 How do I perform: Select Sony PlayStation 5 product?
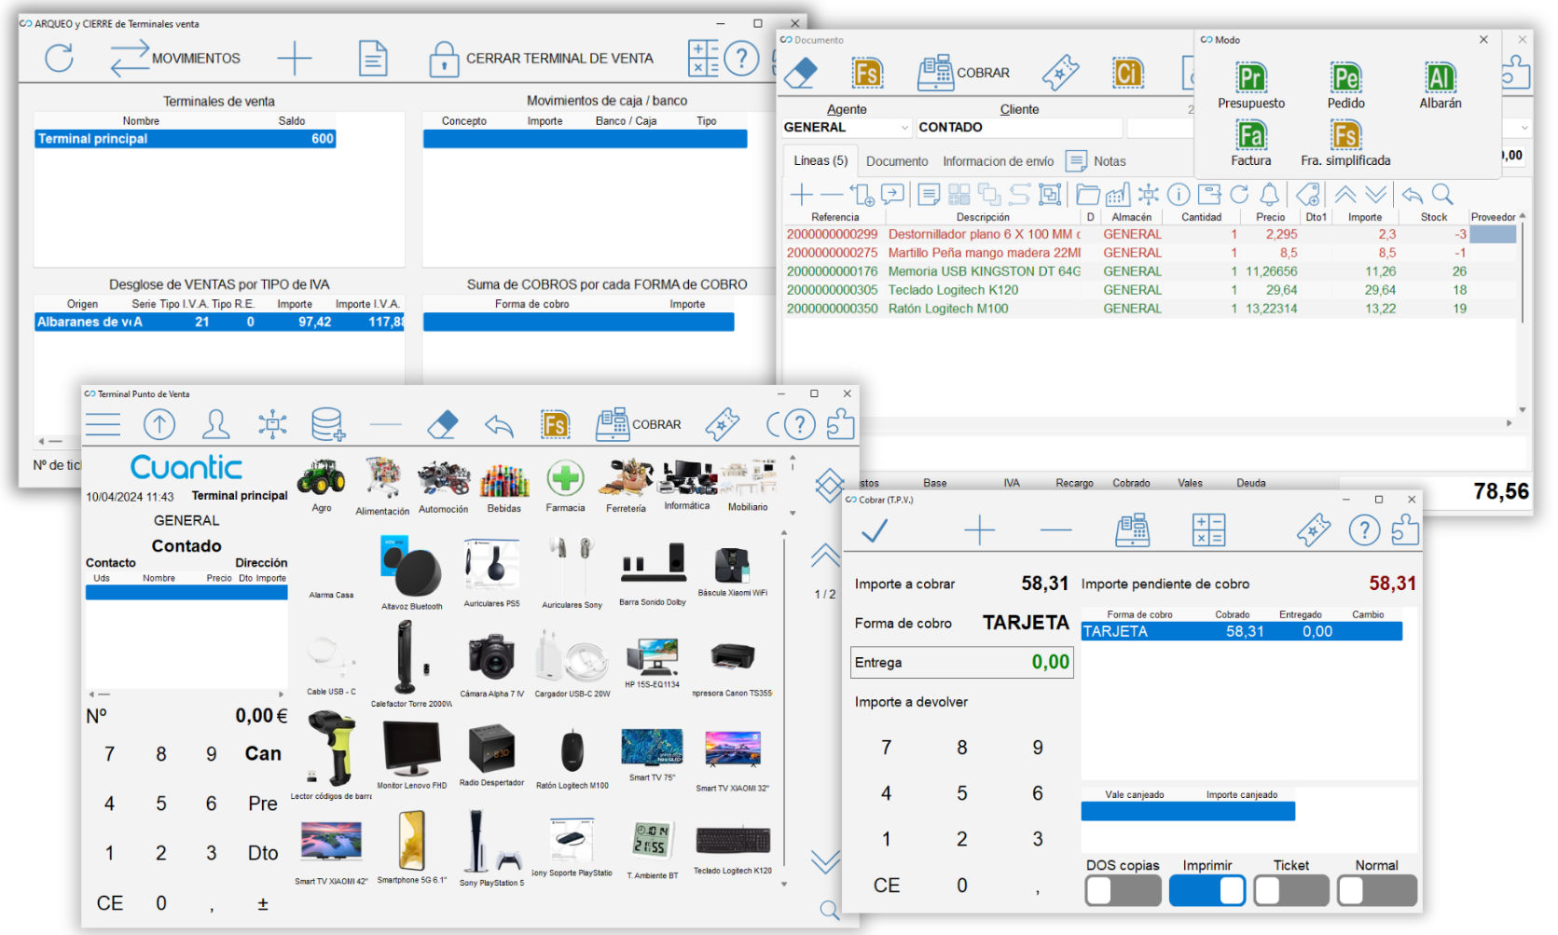tap(491, 848)
